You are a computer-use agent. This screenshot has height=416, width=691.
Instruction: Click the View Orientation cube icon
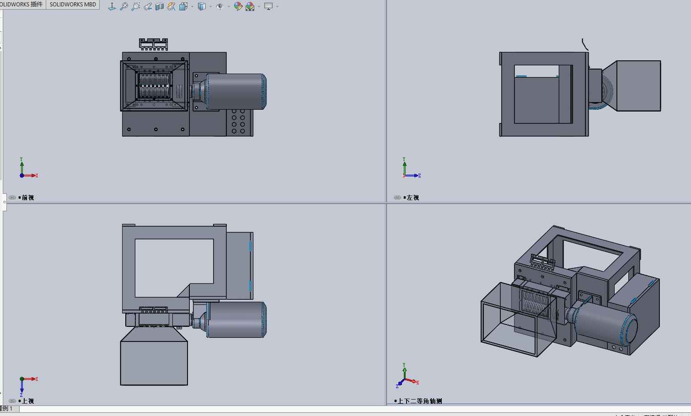pos(183,6)
